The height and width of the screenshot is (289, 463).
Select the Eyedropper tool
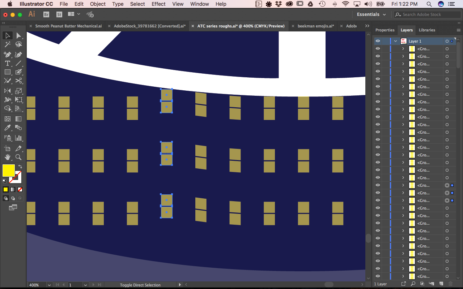7,128
